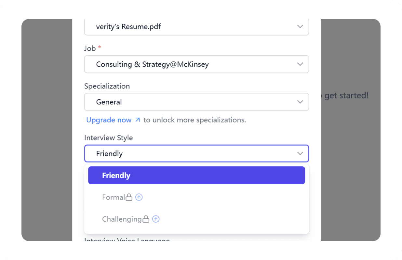The width and height of the screenshot is (402, 260).
Task: Click the external-link arrow after Upgrade now
Action: 138,120
